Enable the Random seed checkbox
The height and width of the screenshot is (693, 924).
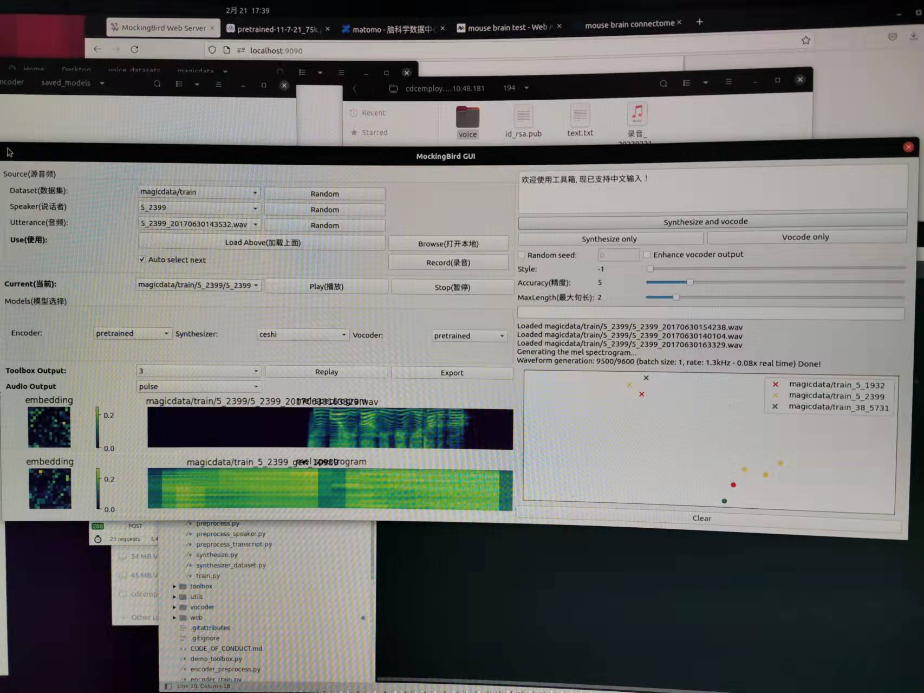pyautogui.click(x=522, y=255)
